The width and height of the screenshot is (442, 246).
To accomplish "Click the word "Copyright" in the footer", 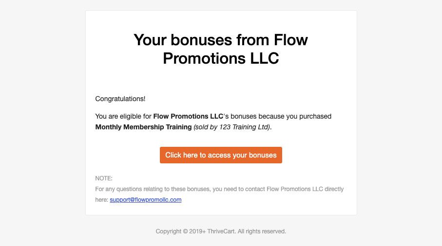I will (x=168, y=231).
